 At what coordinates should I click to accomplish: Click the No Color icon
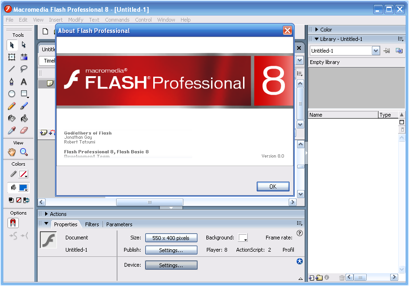click(19, 200)
